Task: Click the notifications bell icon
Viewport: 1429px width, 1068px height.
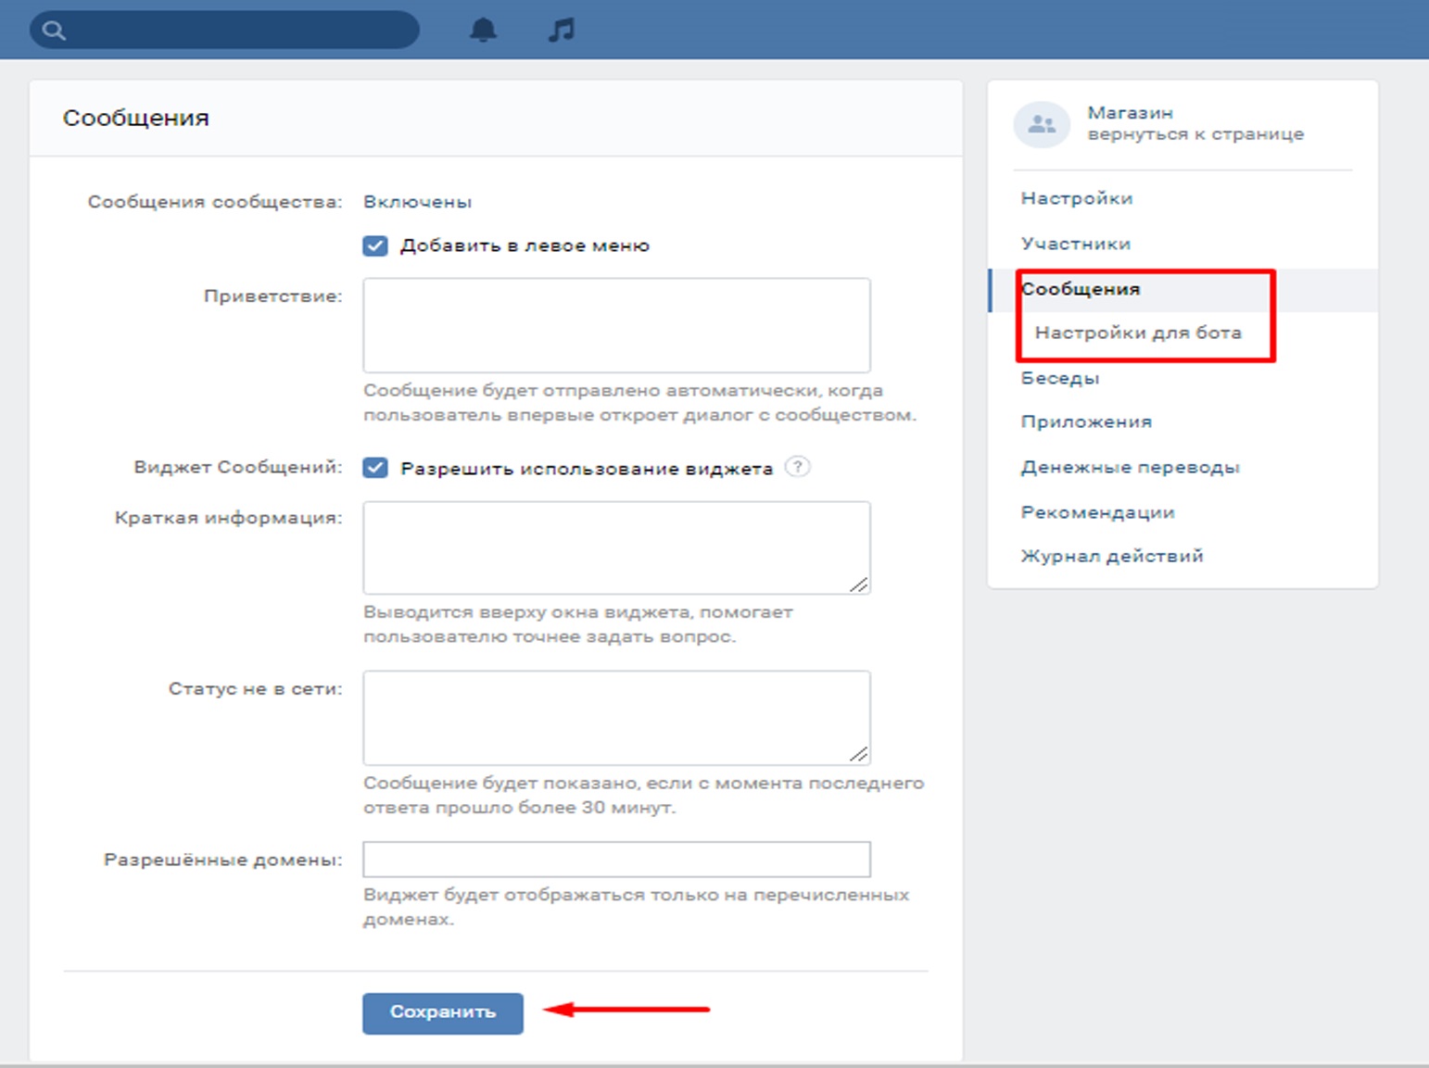Action: tap(483, 31)
